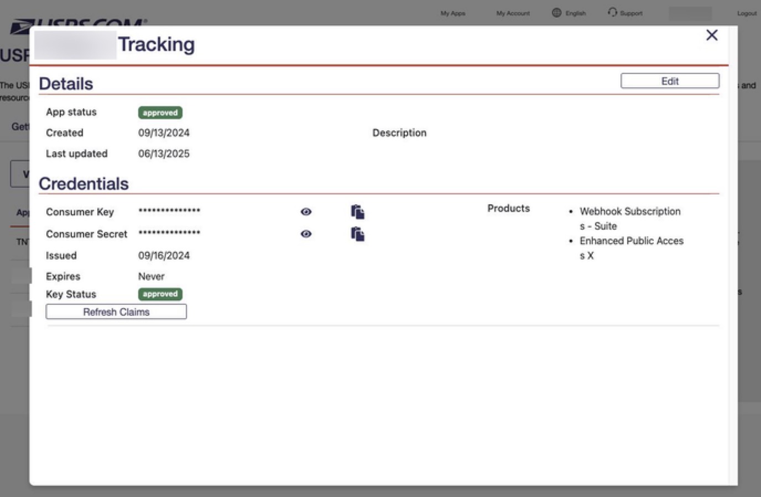761x497 pixels.
Task: Select the Issued date 09/16/2024
Action: tap(164, 256)
